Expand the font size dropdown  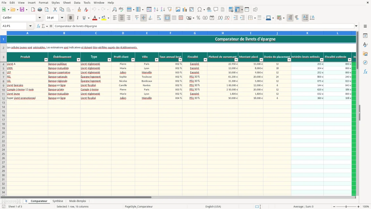click(62, 18)
